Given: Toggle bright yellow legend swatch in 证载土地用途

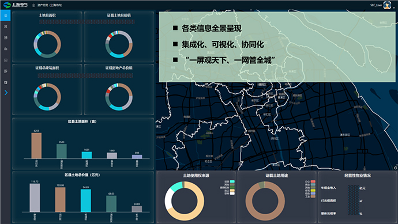Looking at the screenshot, I should click(313, 191).
